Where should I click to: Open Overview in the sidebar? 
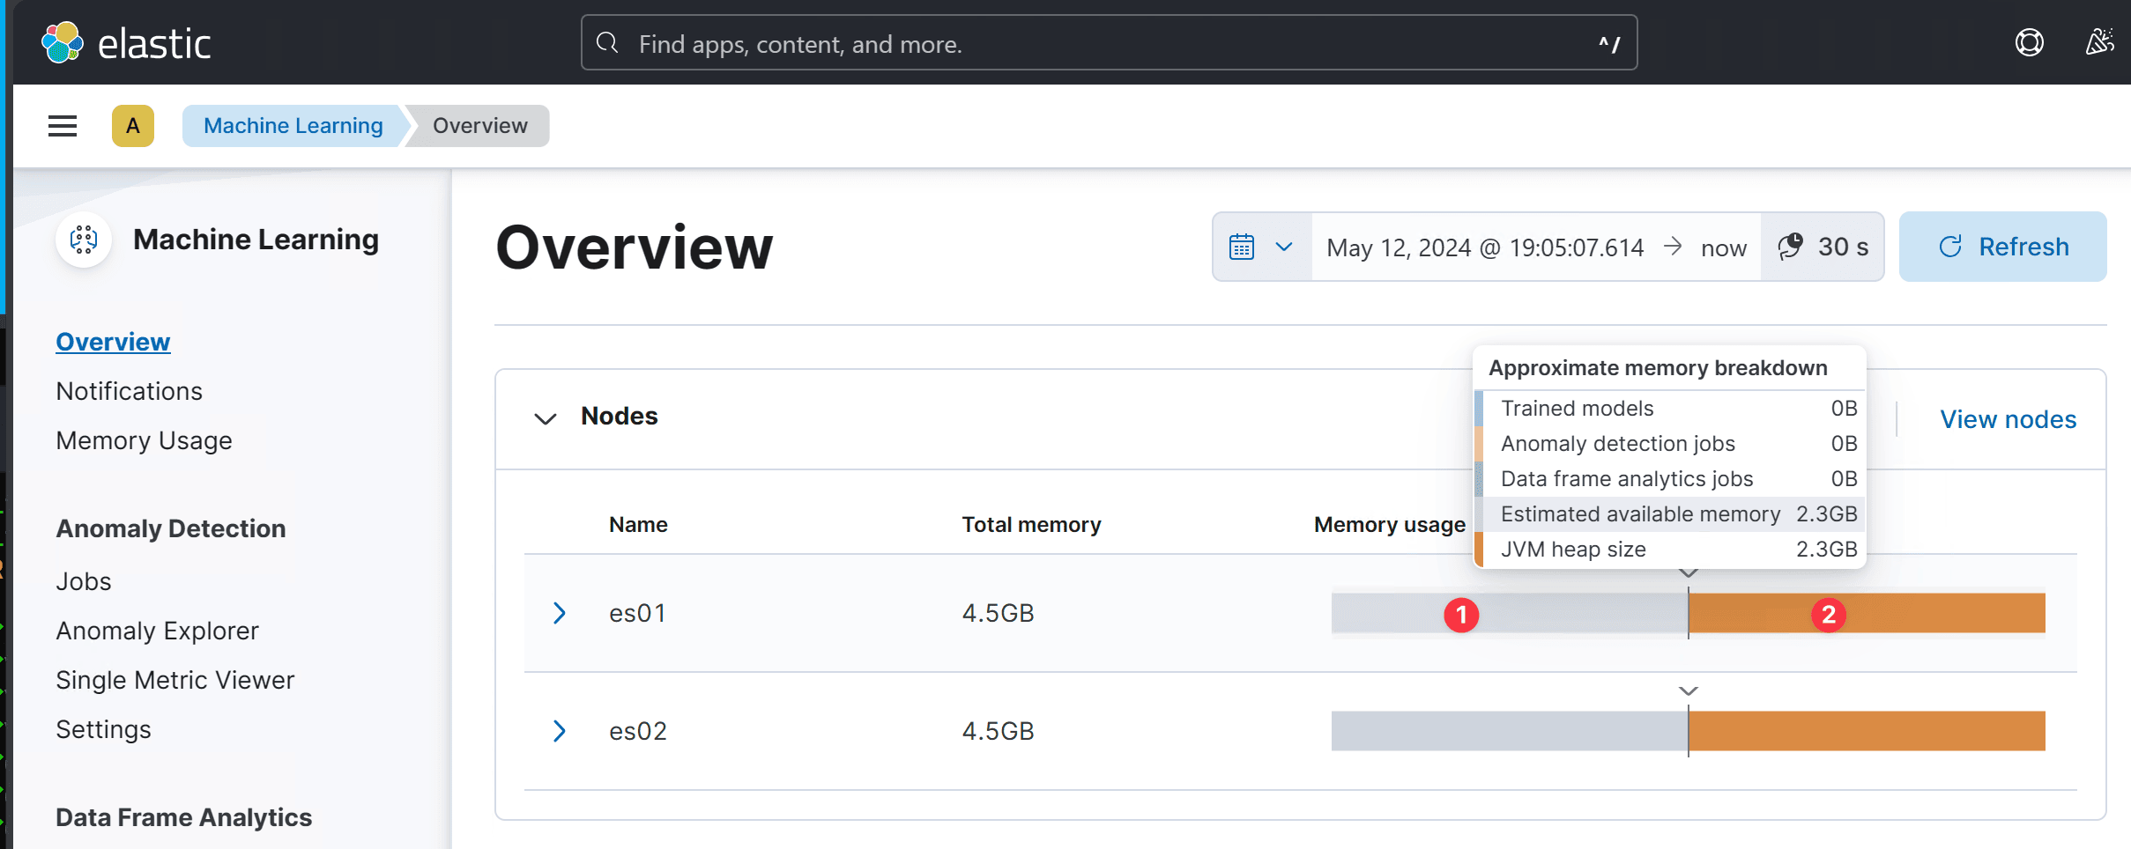coord(113,342)
